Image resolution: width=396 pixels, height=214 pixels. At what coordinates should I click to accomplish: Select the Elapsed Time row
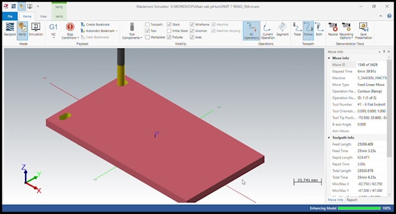(359, 71)
